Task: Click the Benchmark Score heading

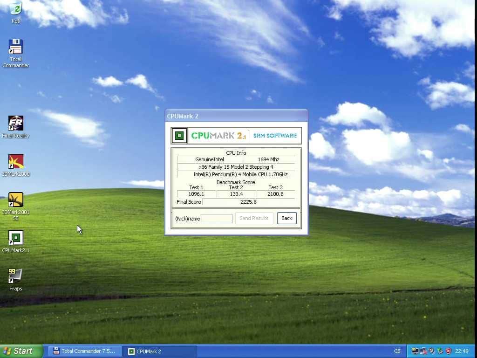Action: coord(236,182)
